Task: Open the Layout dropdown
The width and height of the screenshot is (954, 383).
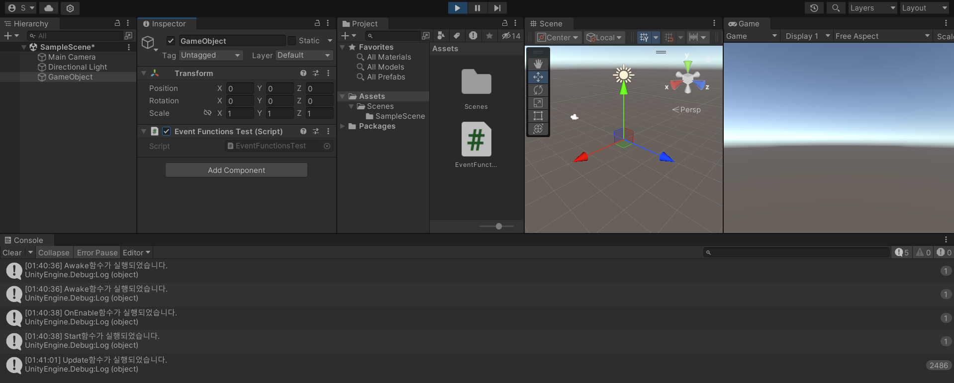Action: 925,8
